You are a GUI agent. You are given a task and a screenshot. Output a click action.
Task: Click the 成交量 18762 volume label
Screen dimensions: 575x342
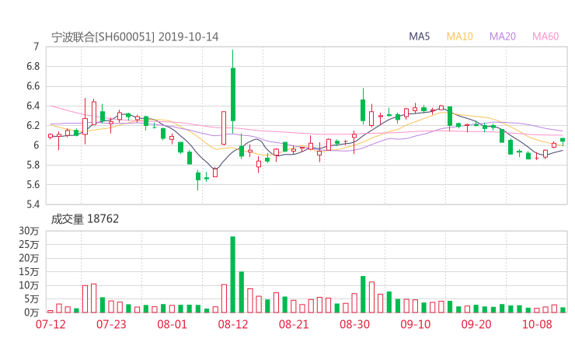(85, 219)
